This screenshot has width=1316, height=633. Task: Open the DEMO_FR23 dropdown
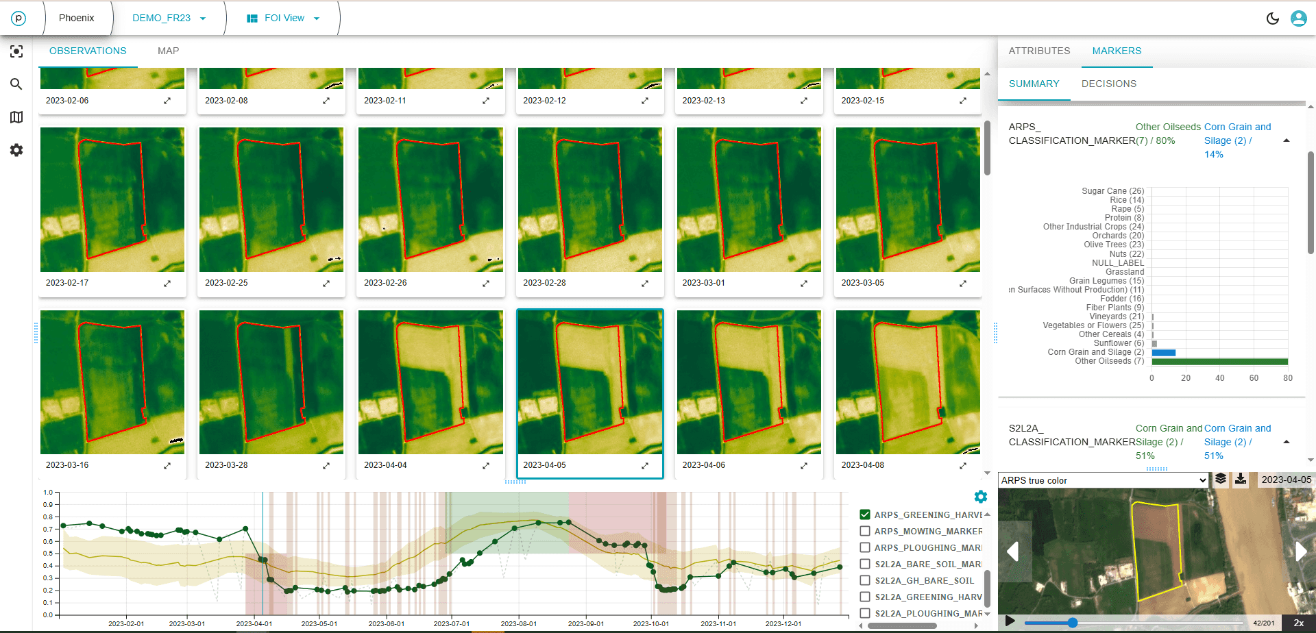click(169, 18)
